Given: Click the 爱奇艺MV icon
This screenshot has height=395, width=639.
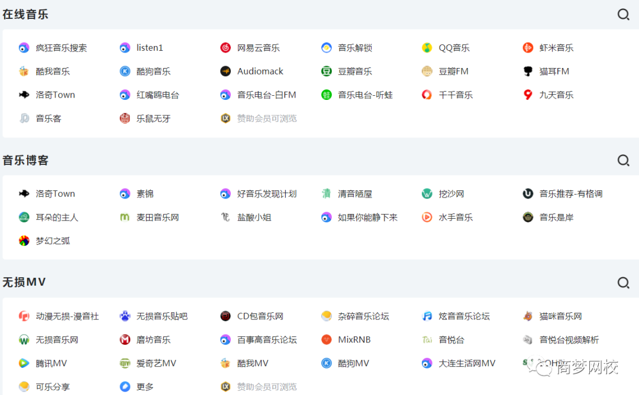Looking at the screenshot, I should [x=125, y=363].
